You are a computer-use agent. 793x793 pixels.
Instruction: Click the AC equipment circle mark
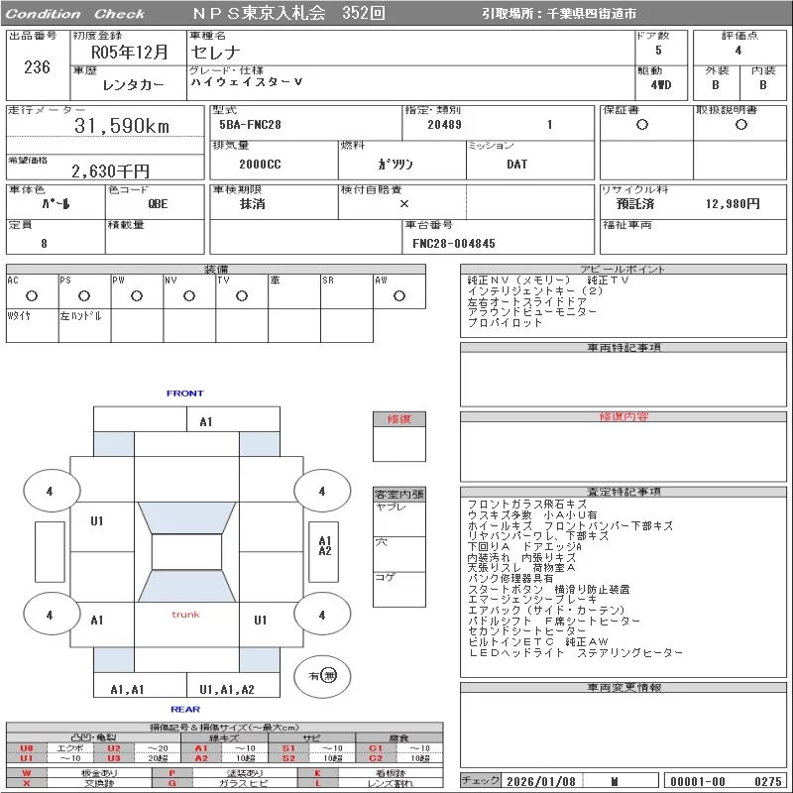[32, 295]
